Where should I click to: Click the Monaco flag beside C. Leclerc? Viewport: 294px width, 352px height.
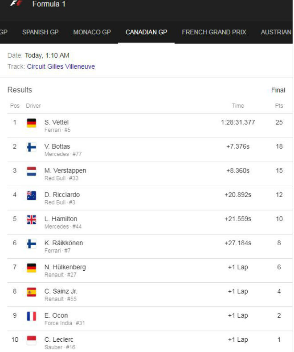coord(31,340)
